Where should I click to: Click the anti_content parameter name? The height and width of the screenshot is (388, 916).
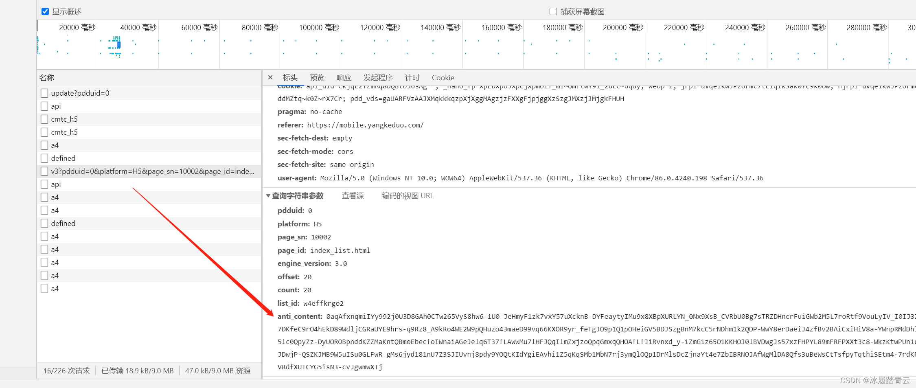coord(300,316)
